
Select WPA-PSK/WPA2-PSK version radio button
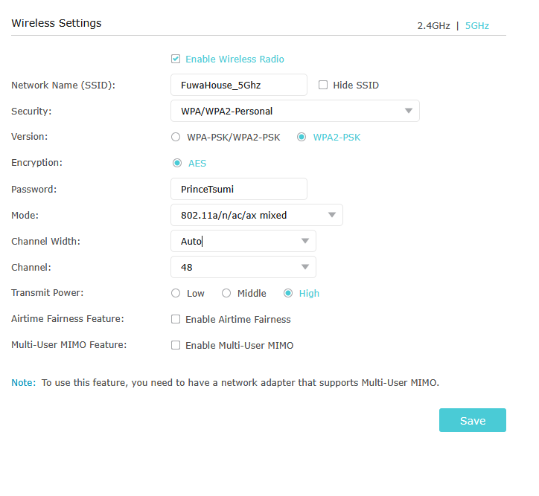click(x=176, y=137)
